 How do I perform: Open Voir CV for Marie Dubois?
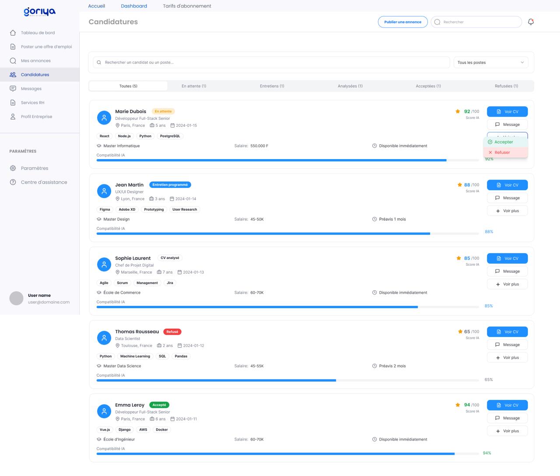point(507,111)
